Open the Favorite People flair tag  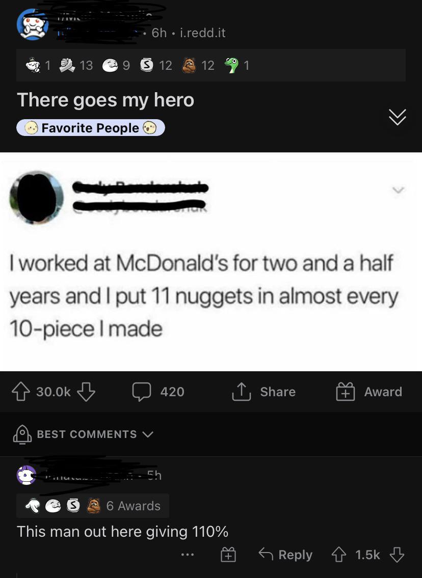(90, 128)
